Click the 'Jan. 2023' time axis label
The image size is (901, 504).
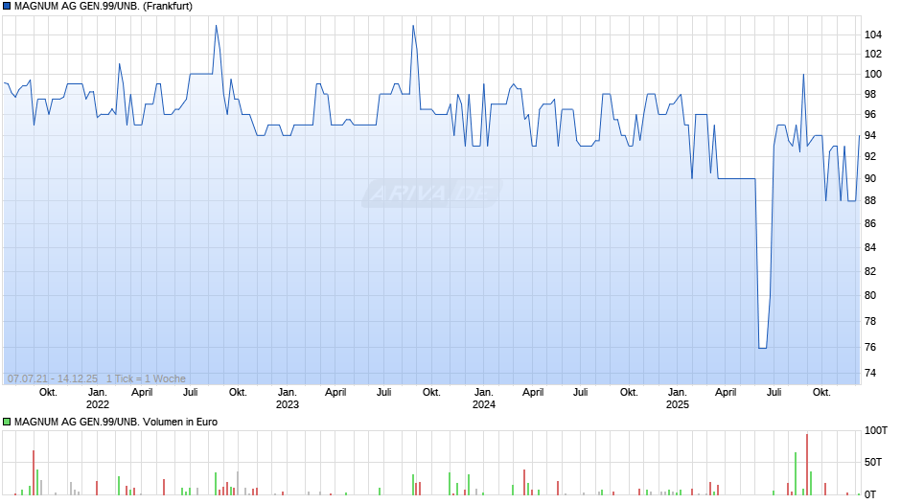click(x=288, y=399)
